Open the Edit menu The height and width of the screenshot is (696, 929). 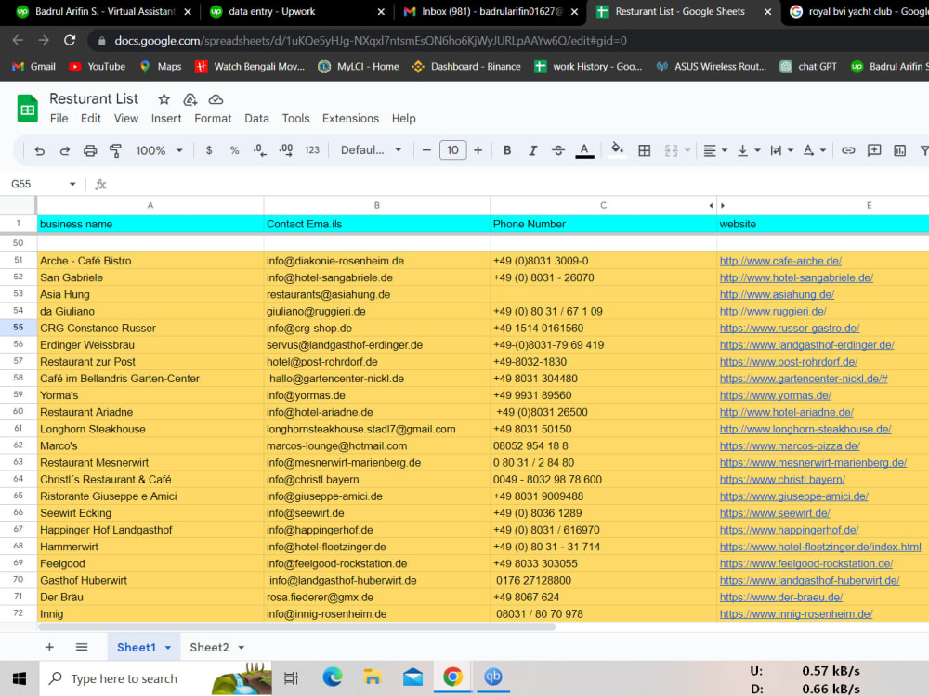pos(91,119)
